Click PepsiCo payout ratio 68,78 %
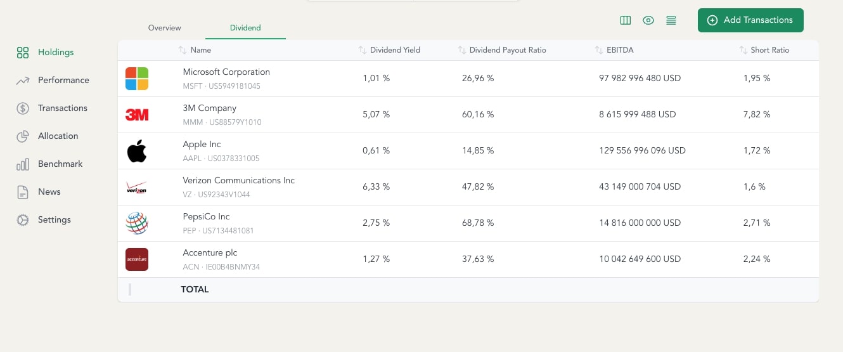 point(478,223)
